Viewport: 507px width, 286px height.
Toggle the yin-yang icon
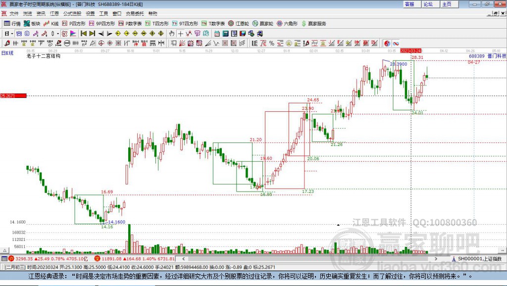(387, 44)
